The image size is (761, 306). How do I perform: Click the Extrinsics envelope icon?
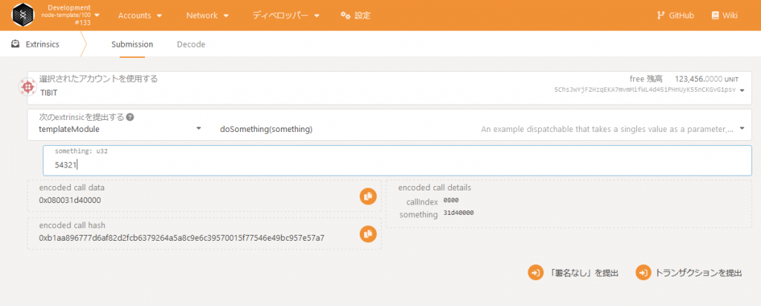(x=15, y=44)
